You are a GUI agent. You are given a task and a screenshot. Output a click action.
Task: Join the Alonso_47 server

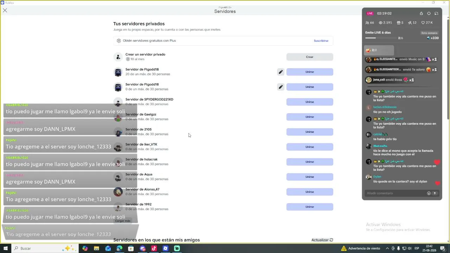click(x=310, y=192)
